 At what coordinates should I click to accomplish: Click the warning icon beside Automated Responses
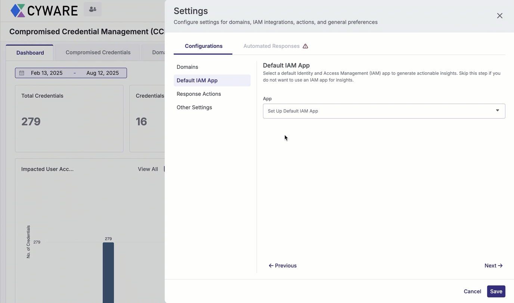(x=305, y=46)
